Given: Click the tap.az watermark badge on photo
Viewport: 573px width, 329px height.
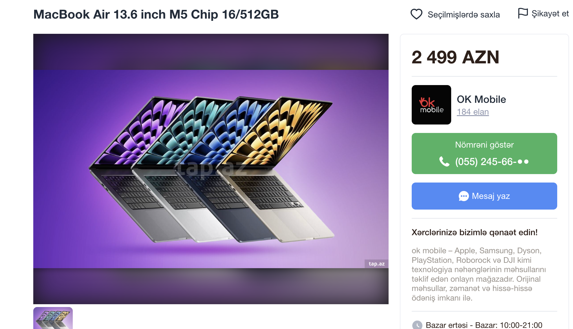Looking at the screenshot, I should 376,264.
